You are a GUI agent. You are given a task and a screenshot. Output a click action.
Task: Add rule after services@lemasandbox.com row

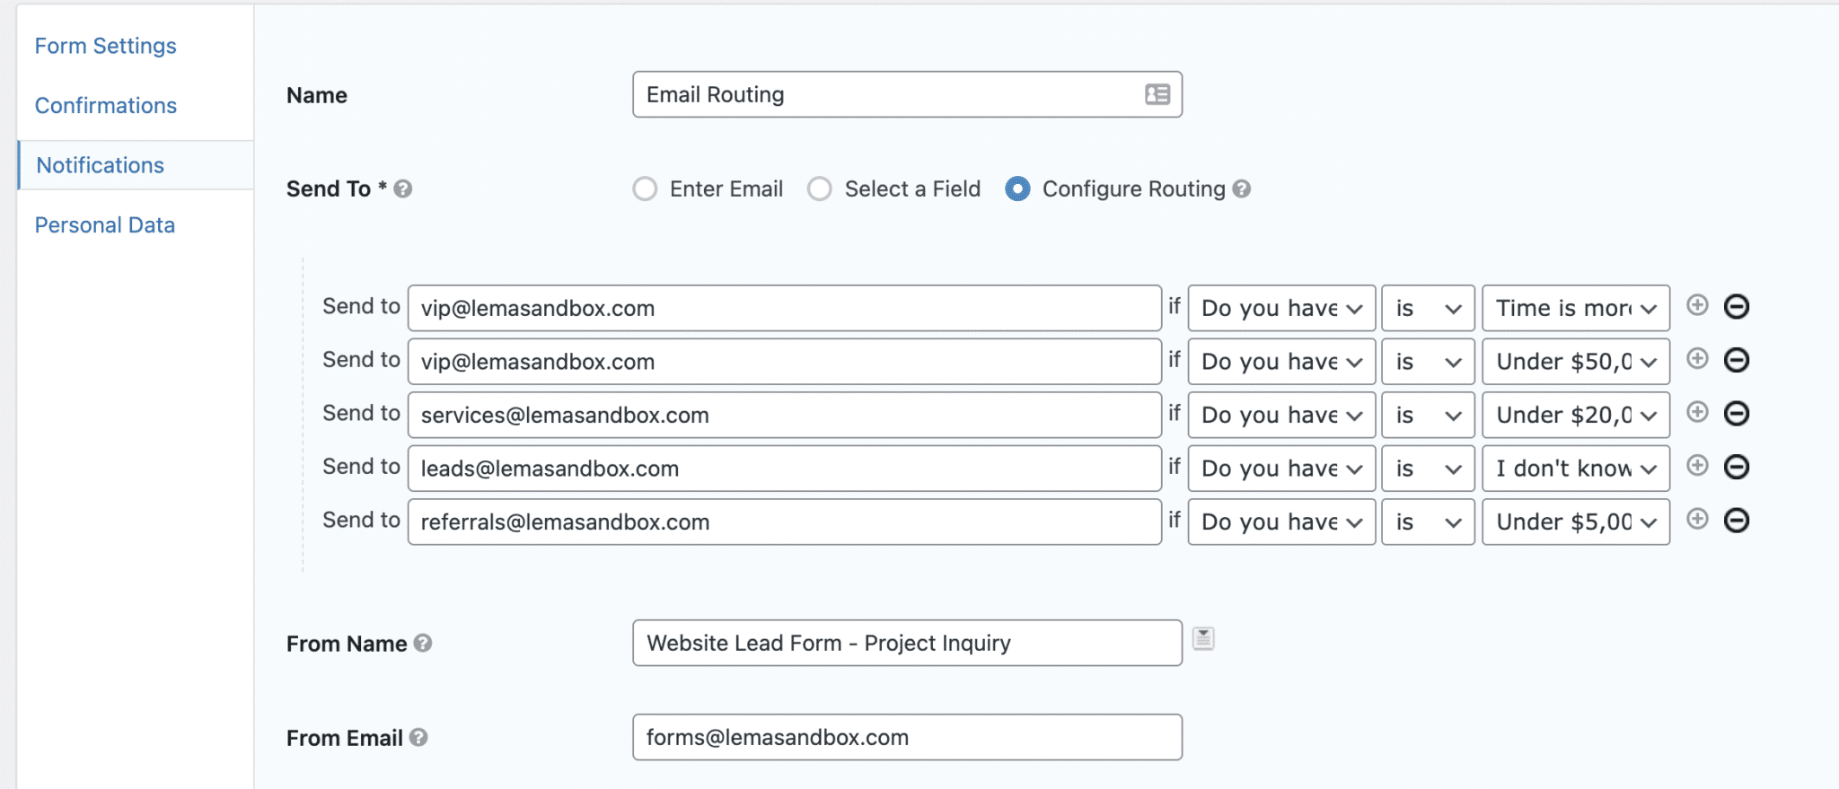[1697, 412]
